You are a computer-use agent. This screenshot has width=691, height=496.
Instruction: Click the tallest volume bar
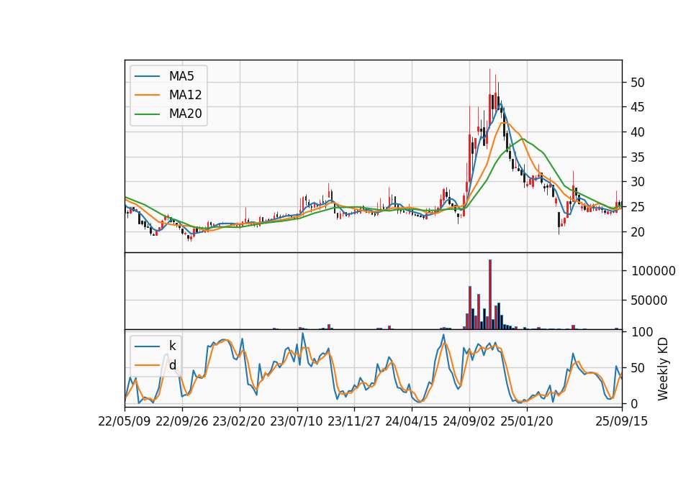pyautogui.click(x=490, y=295)
